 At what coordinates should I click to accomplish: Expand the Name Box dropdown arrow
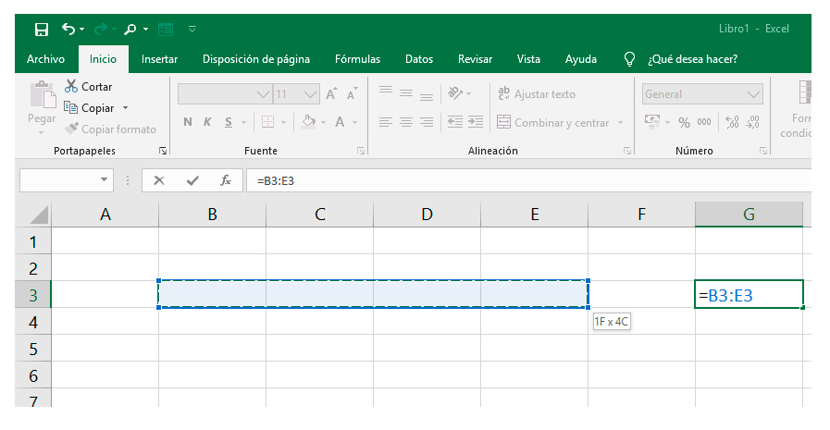(x=104, y=180)
